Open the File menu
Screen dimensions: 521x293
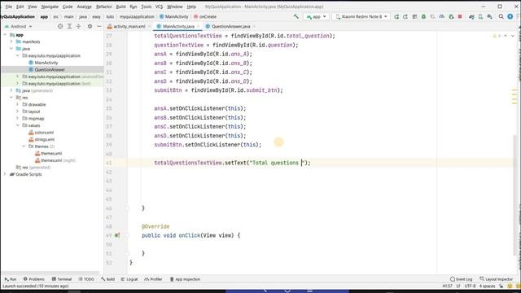(9, 7)
